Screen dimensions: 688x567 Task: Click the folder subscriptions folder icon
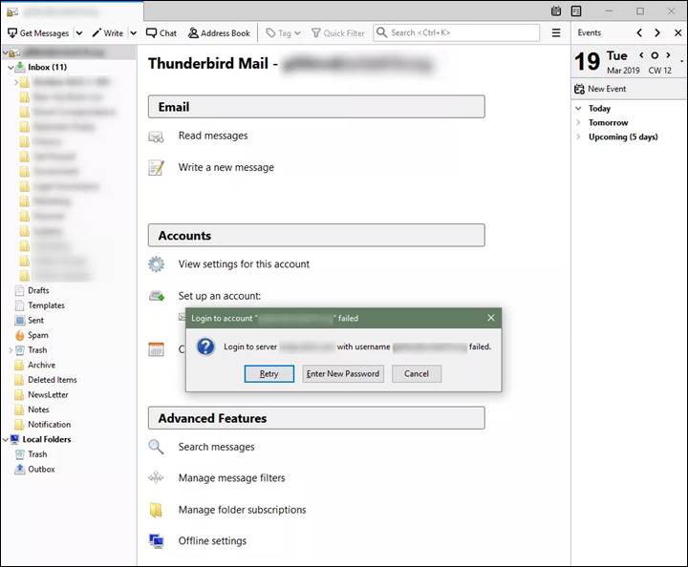point(156,510)
